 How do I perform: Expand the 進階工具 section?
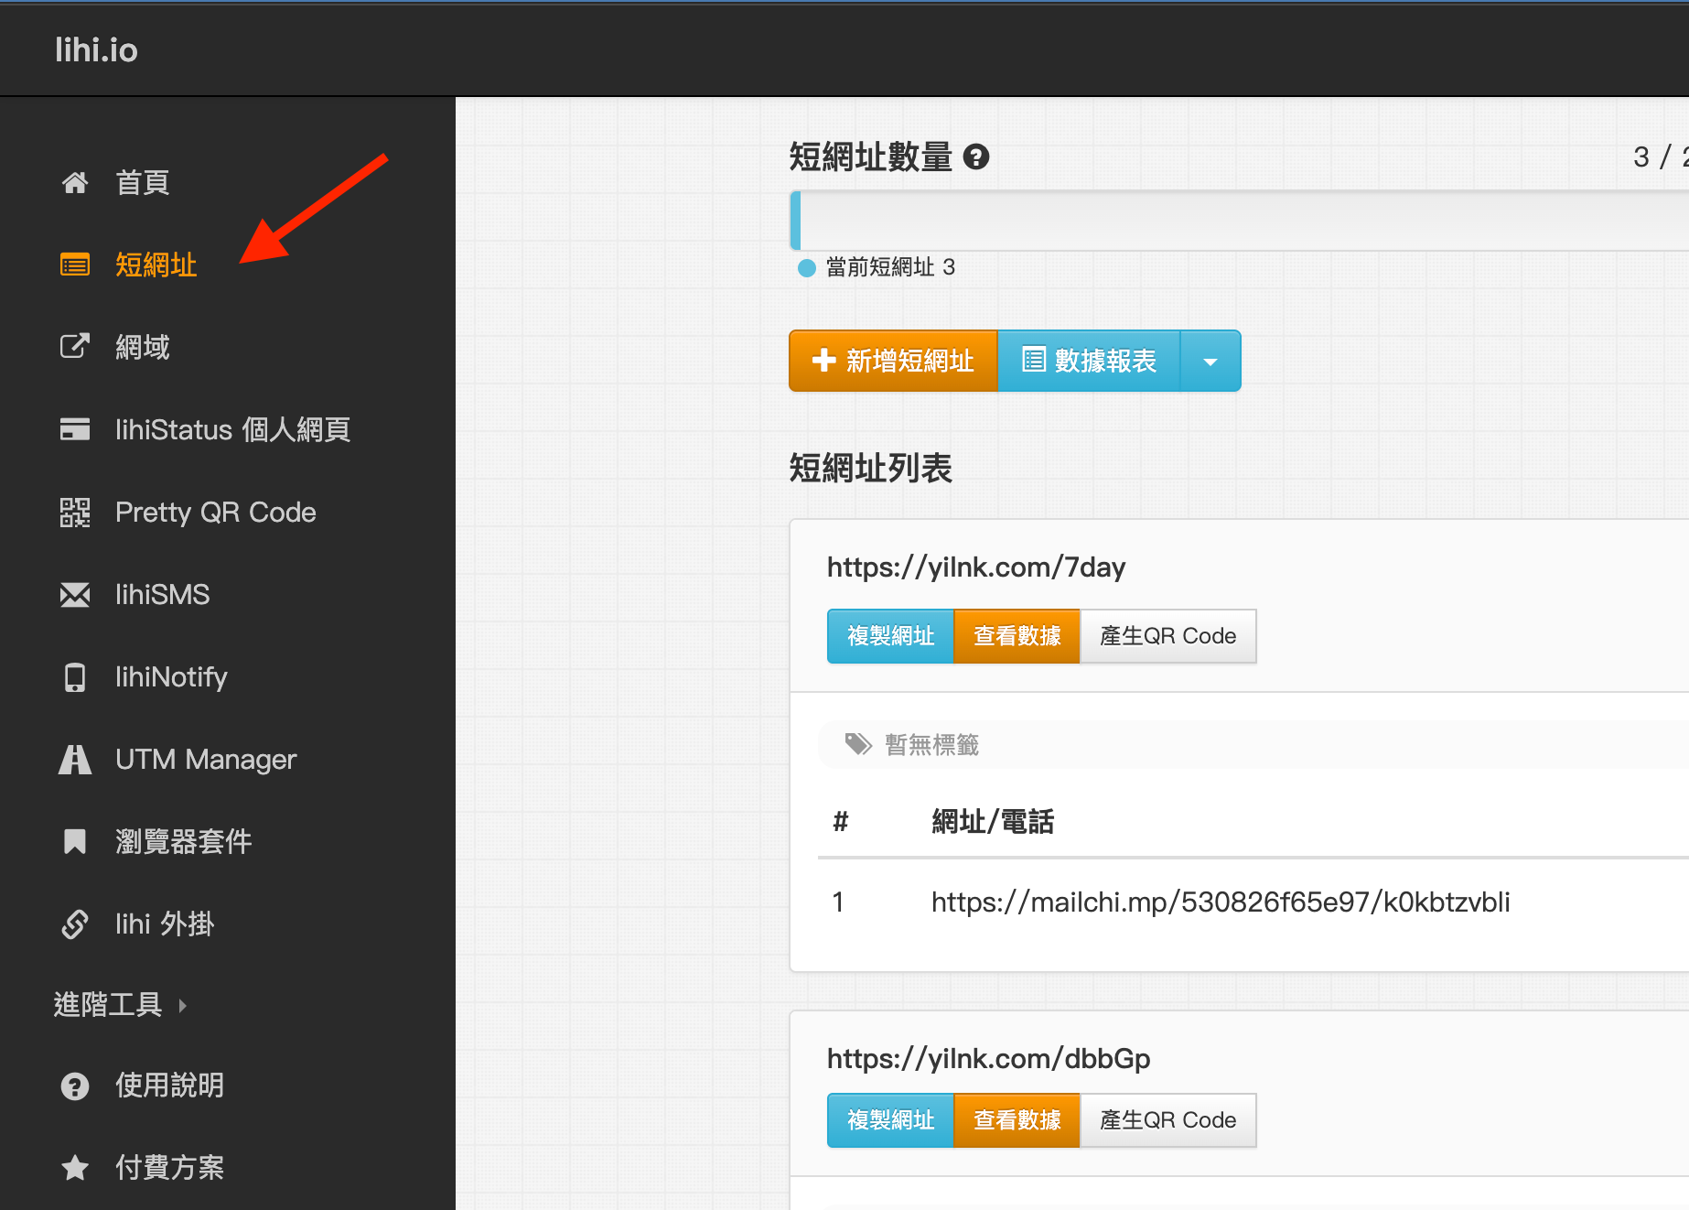click(x=119, y=1005)
